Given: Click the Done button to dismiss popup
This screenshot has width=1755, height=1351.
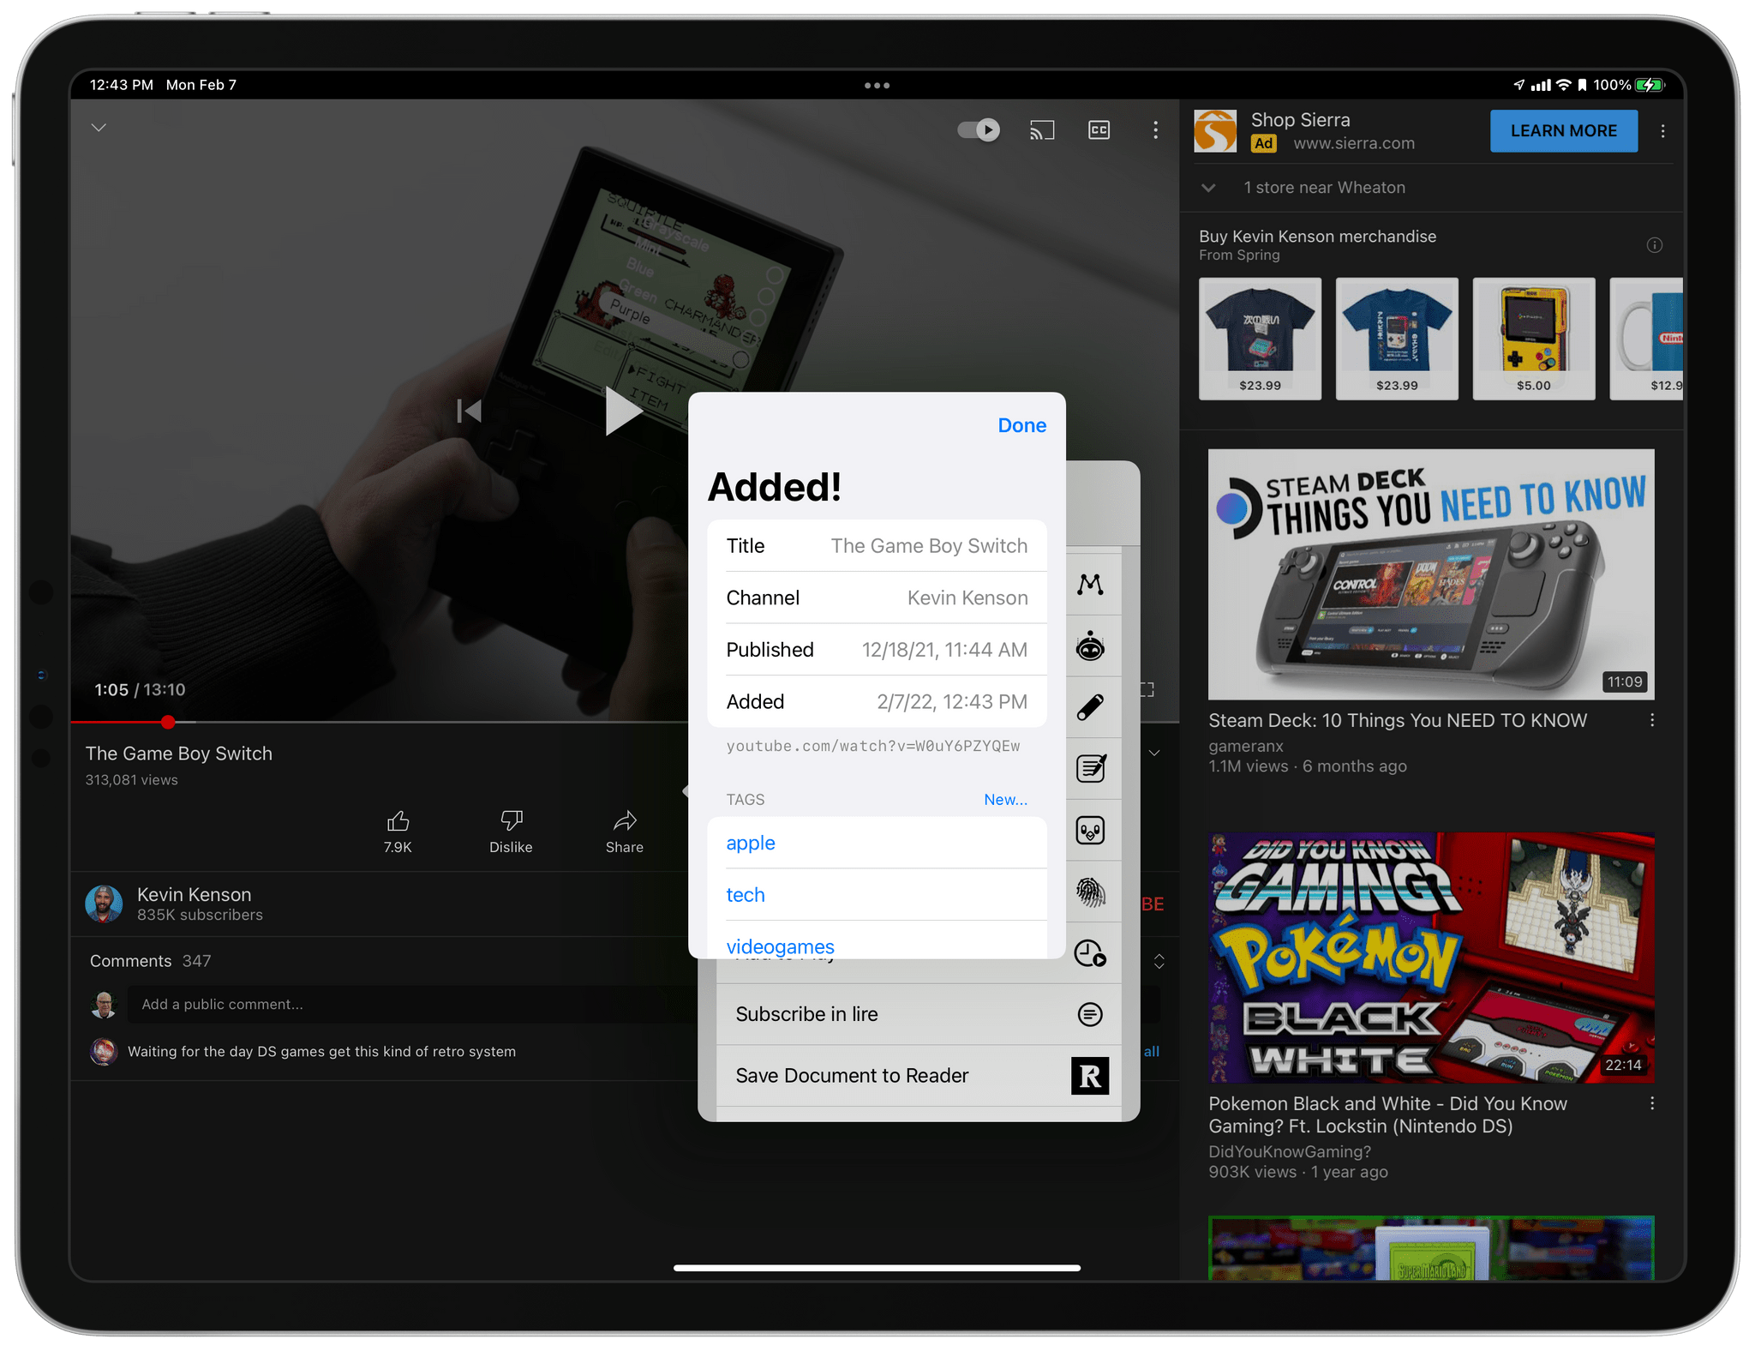Looking at the screenshot, I should pyautogui.click(x=1020, y=426).
